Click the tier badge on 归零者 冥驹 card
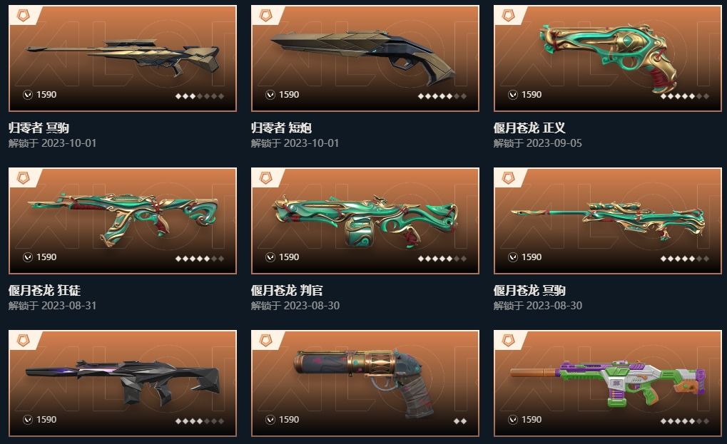 pos(23,15)
